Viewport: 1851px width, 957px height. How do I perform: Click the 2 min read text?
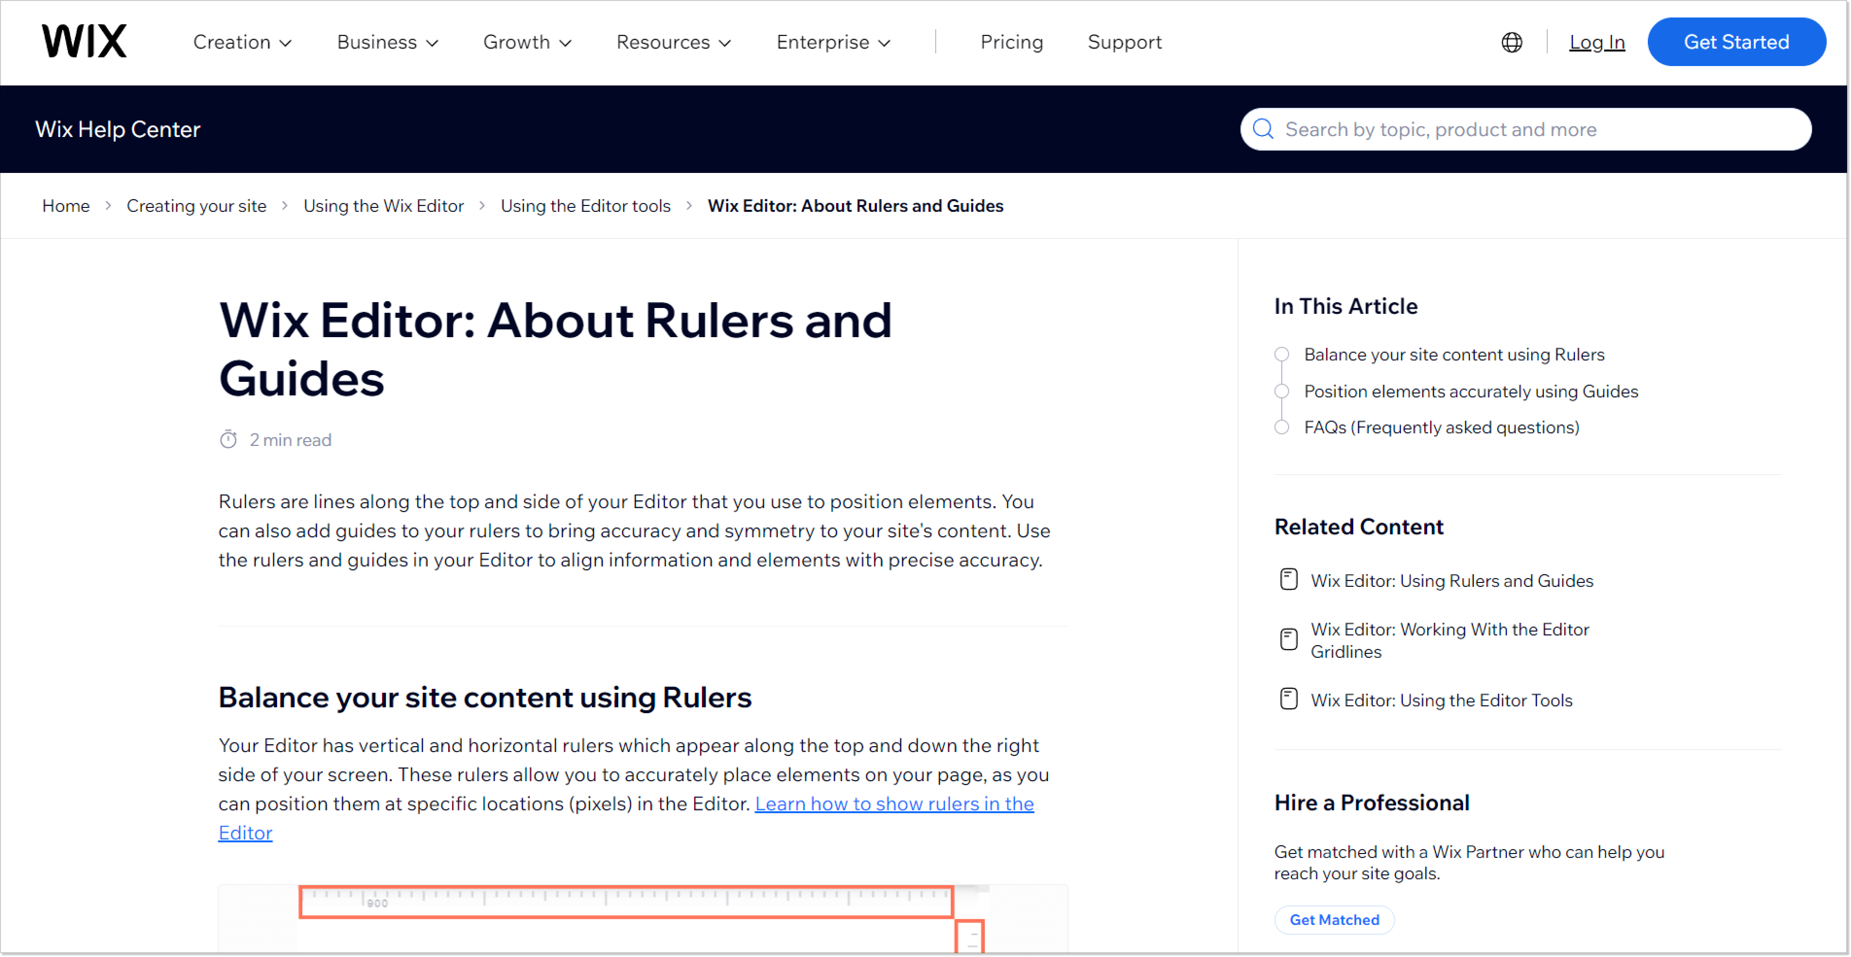[290, 440]
